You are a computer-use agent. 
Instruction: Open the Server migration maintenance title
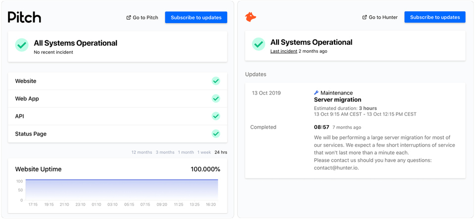[x=337, y=100]
